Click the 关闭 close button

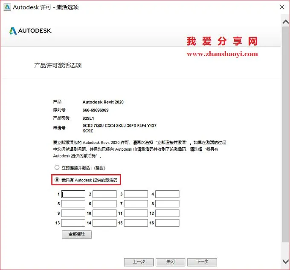(x=170, y=262)
